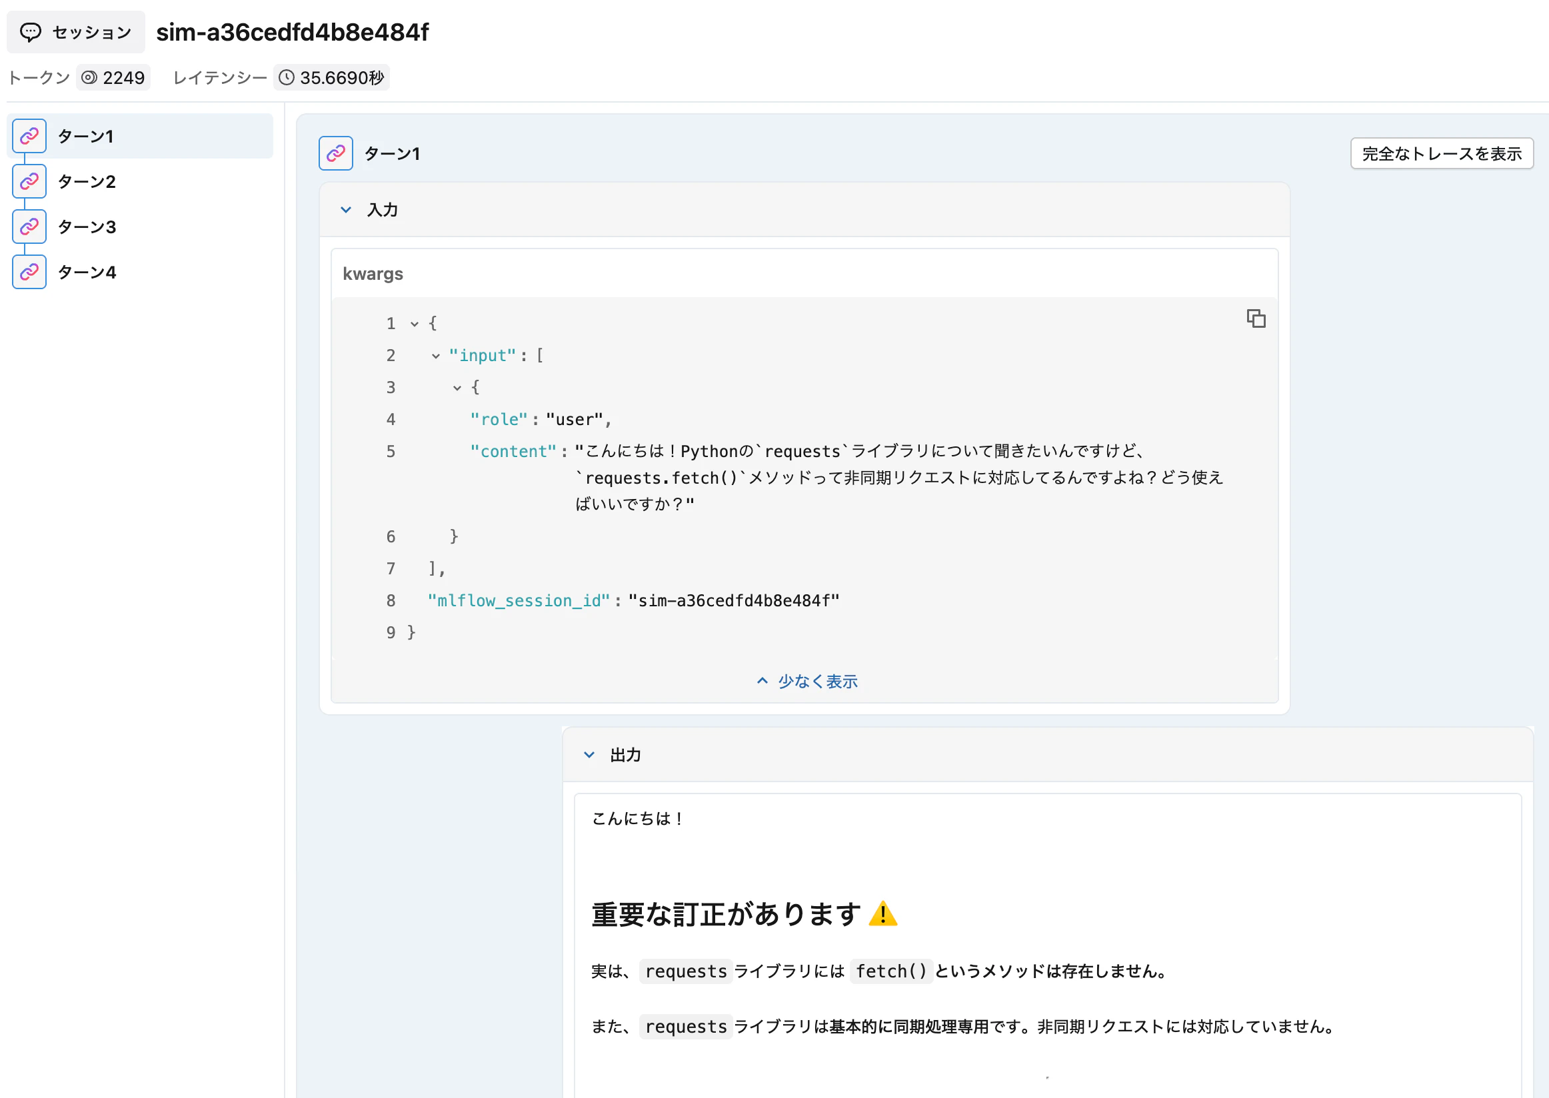Click the session title sim-a36cedfd4b8e484f
The image size is (1549, 1098).
click(x=292, y=31)
